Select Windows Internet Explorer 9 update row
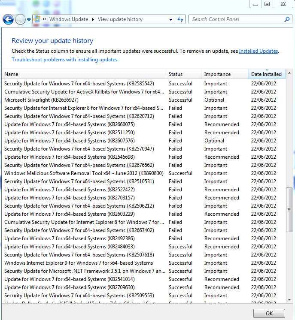Image resolution: width=295 pixels, height=320 pixels. coord(143,263)
